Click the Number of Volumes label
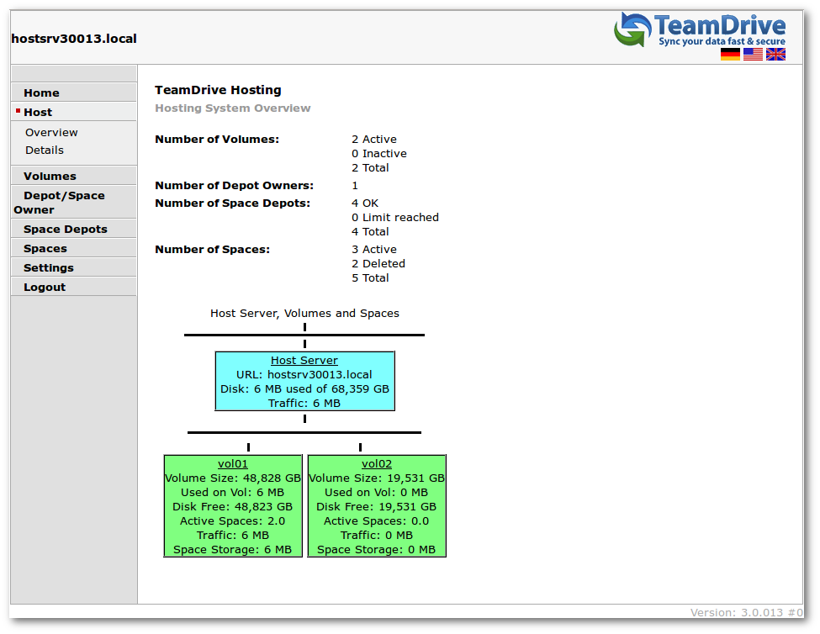The width and height of the screenshot is (820, 634). click(x=217, y=140)
